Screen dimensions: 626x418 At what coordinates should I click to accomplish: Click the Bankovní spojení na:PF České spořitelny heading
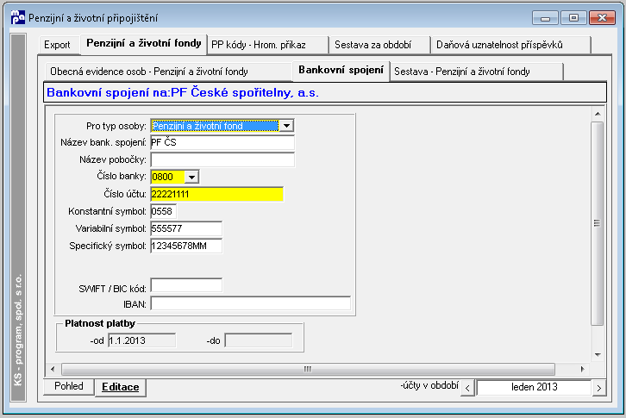coord(183,92)
